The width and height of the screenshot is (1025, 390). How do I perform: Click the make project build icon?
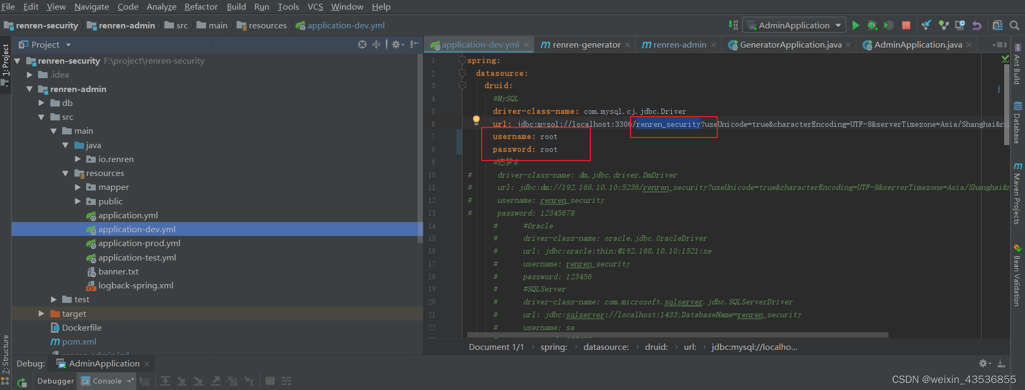coord(733,25)
